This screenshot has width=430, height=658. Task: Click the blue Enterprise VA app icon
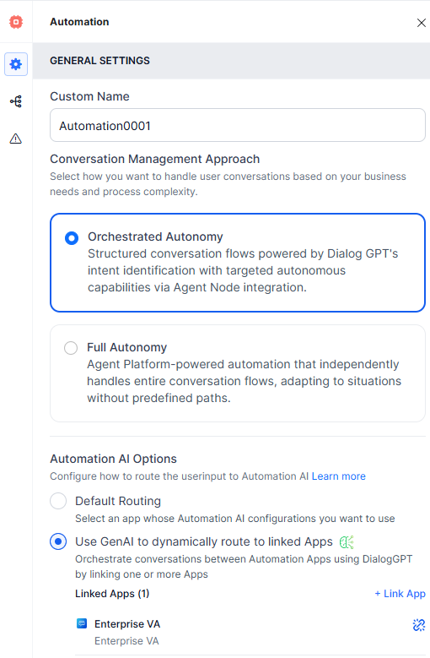click(x=82, y=623)
